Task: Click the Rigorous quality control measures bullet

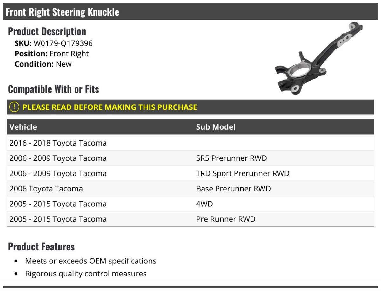Action: pyautogui.click(x=86, y=274)
